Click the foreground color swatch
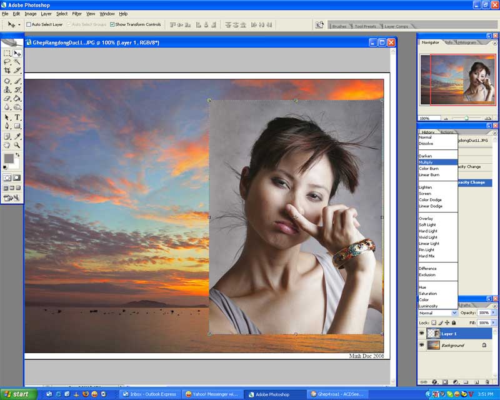The height and width of the screenshot is (400, 500). (9, 159)
